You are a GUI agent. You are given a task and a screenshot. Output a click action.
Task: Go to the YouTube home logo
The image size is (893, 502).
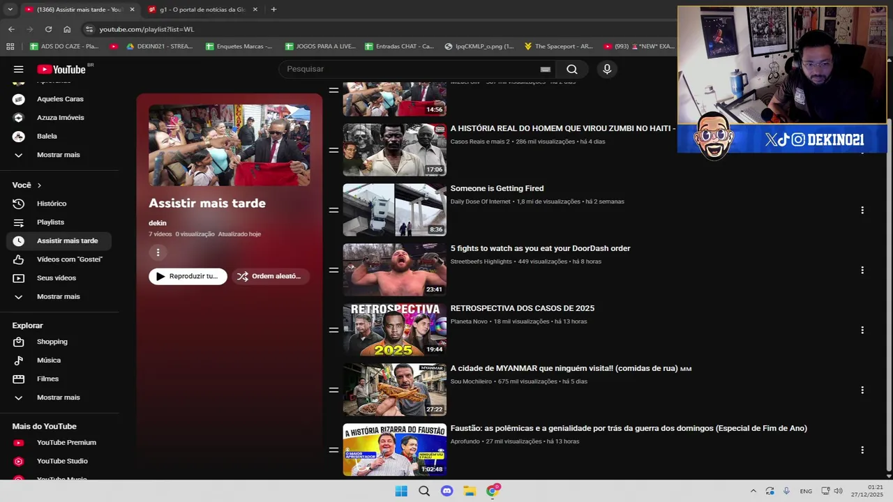click(61, 69)
